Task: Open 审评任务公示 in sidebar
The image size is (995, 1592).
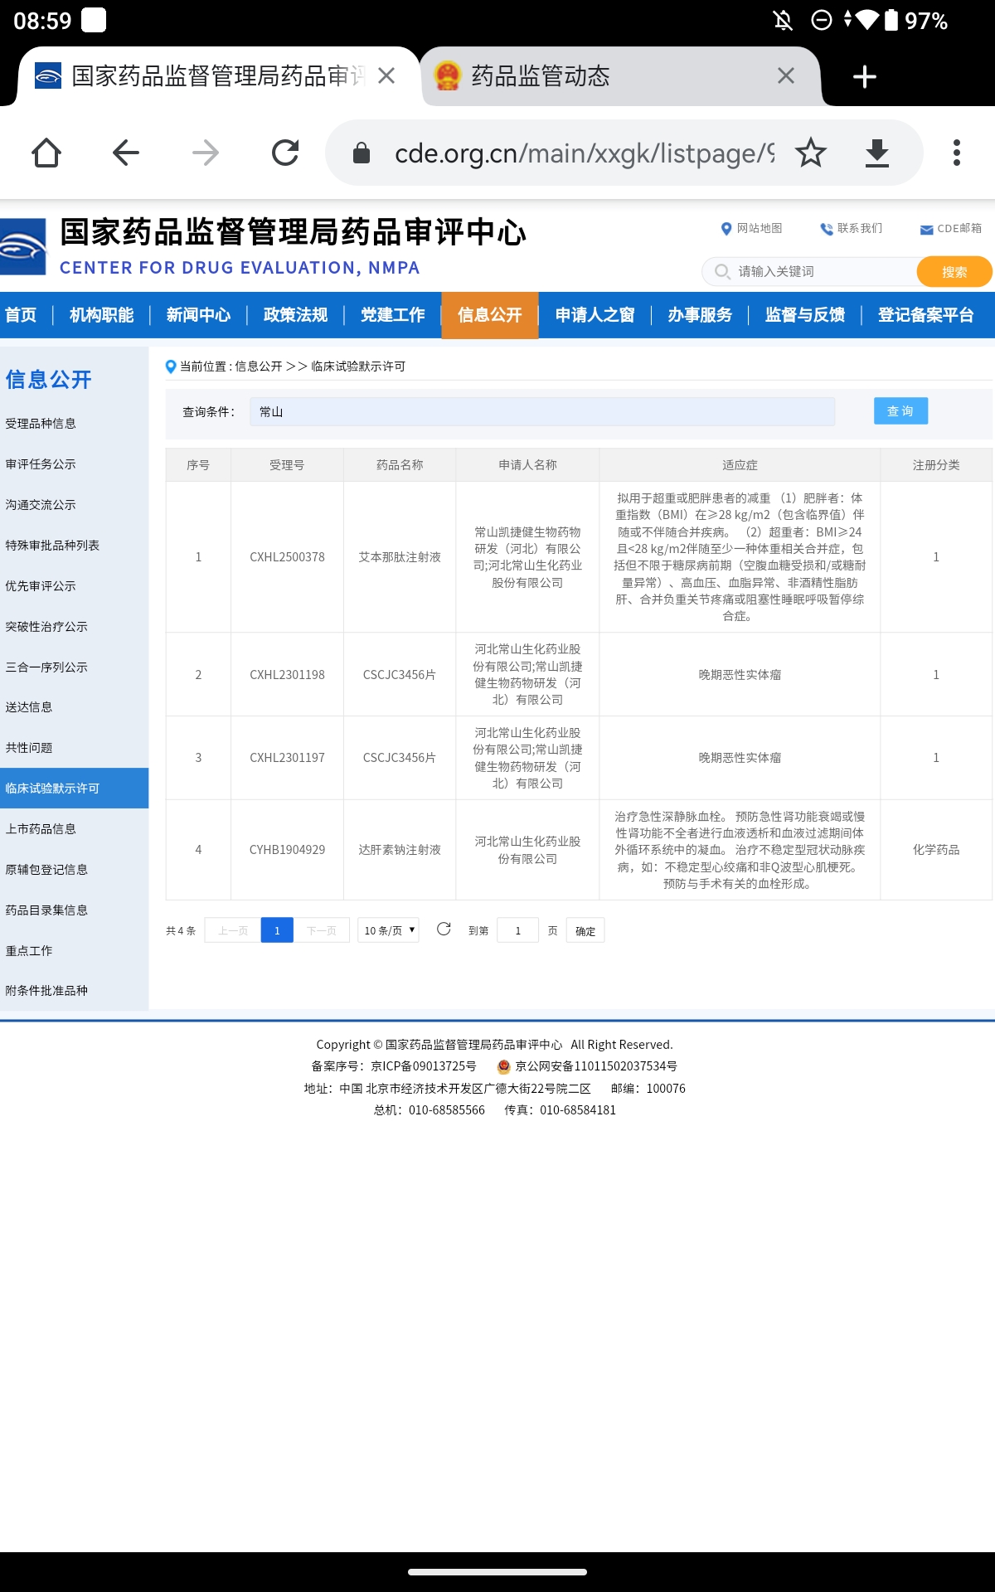Action: [41, 464]
